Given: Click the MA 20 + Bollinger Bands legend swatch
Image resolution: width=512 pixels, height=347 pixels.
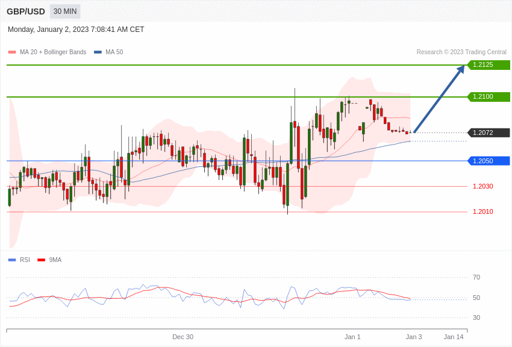Looking at the screenshot, I should pyautogui.click(x=12, y=52).
